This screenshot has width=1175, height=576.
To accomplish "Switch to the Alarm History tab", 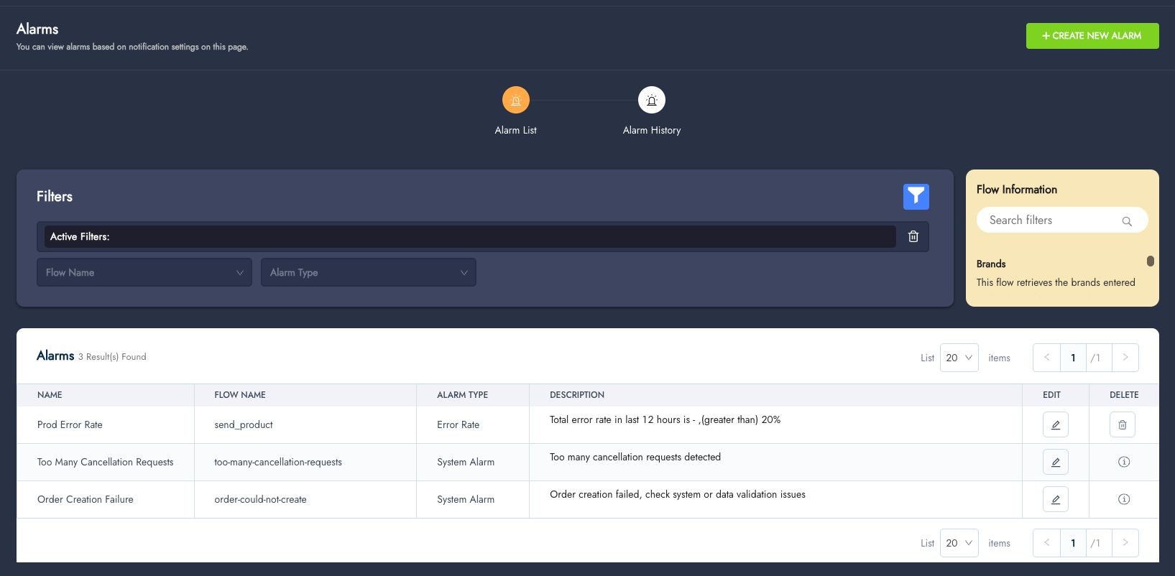I will pyautogui.click(x=651, y=101).
